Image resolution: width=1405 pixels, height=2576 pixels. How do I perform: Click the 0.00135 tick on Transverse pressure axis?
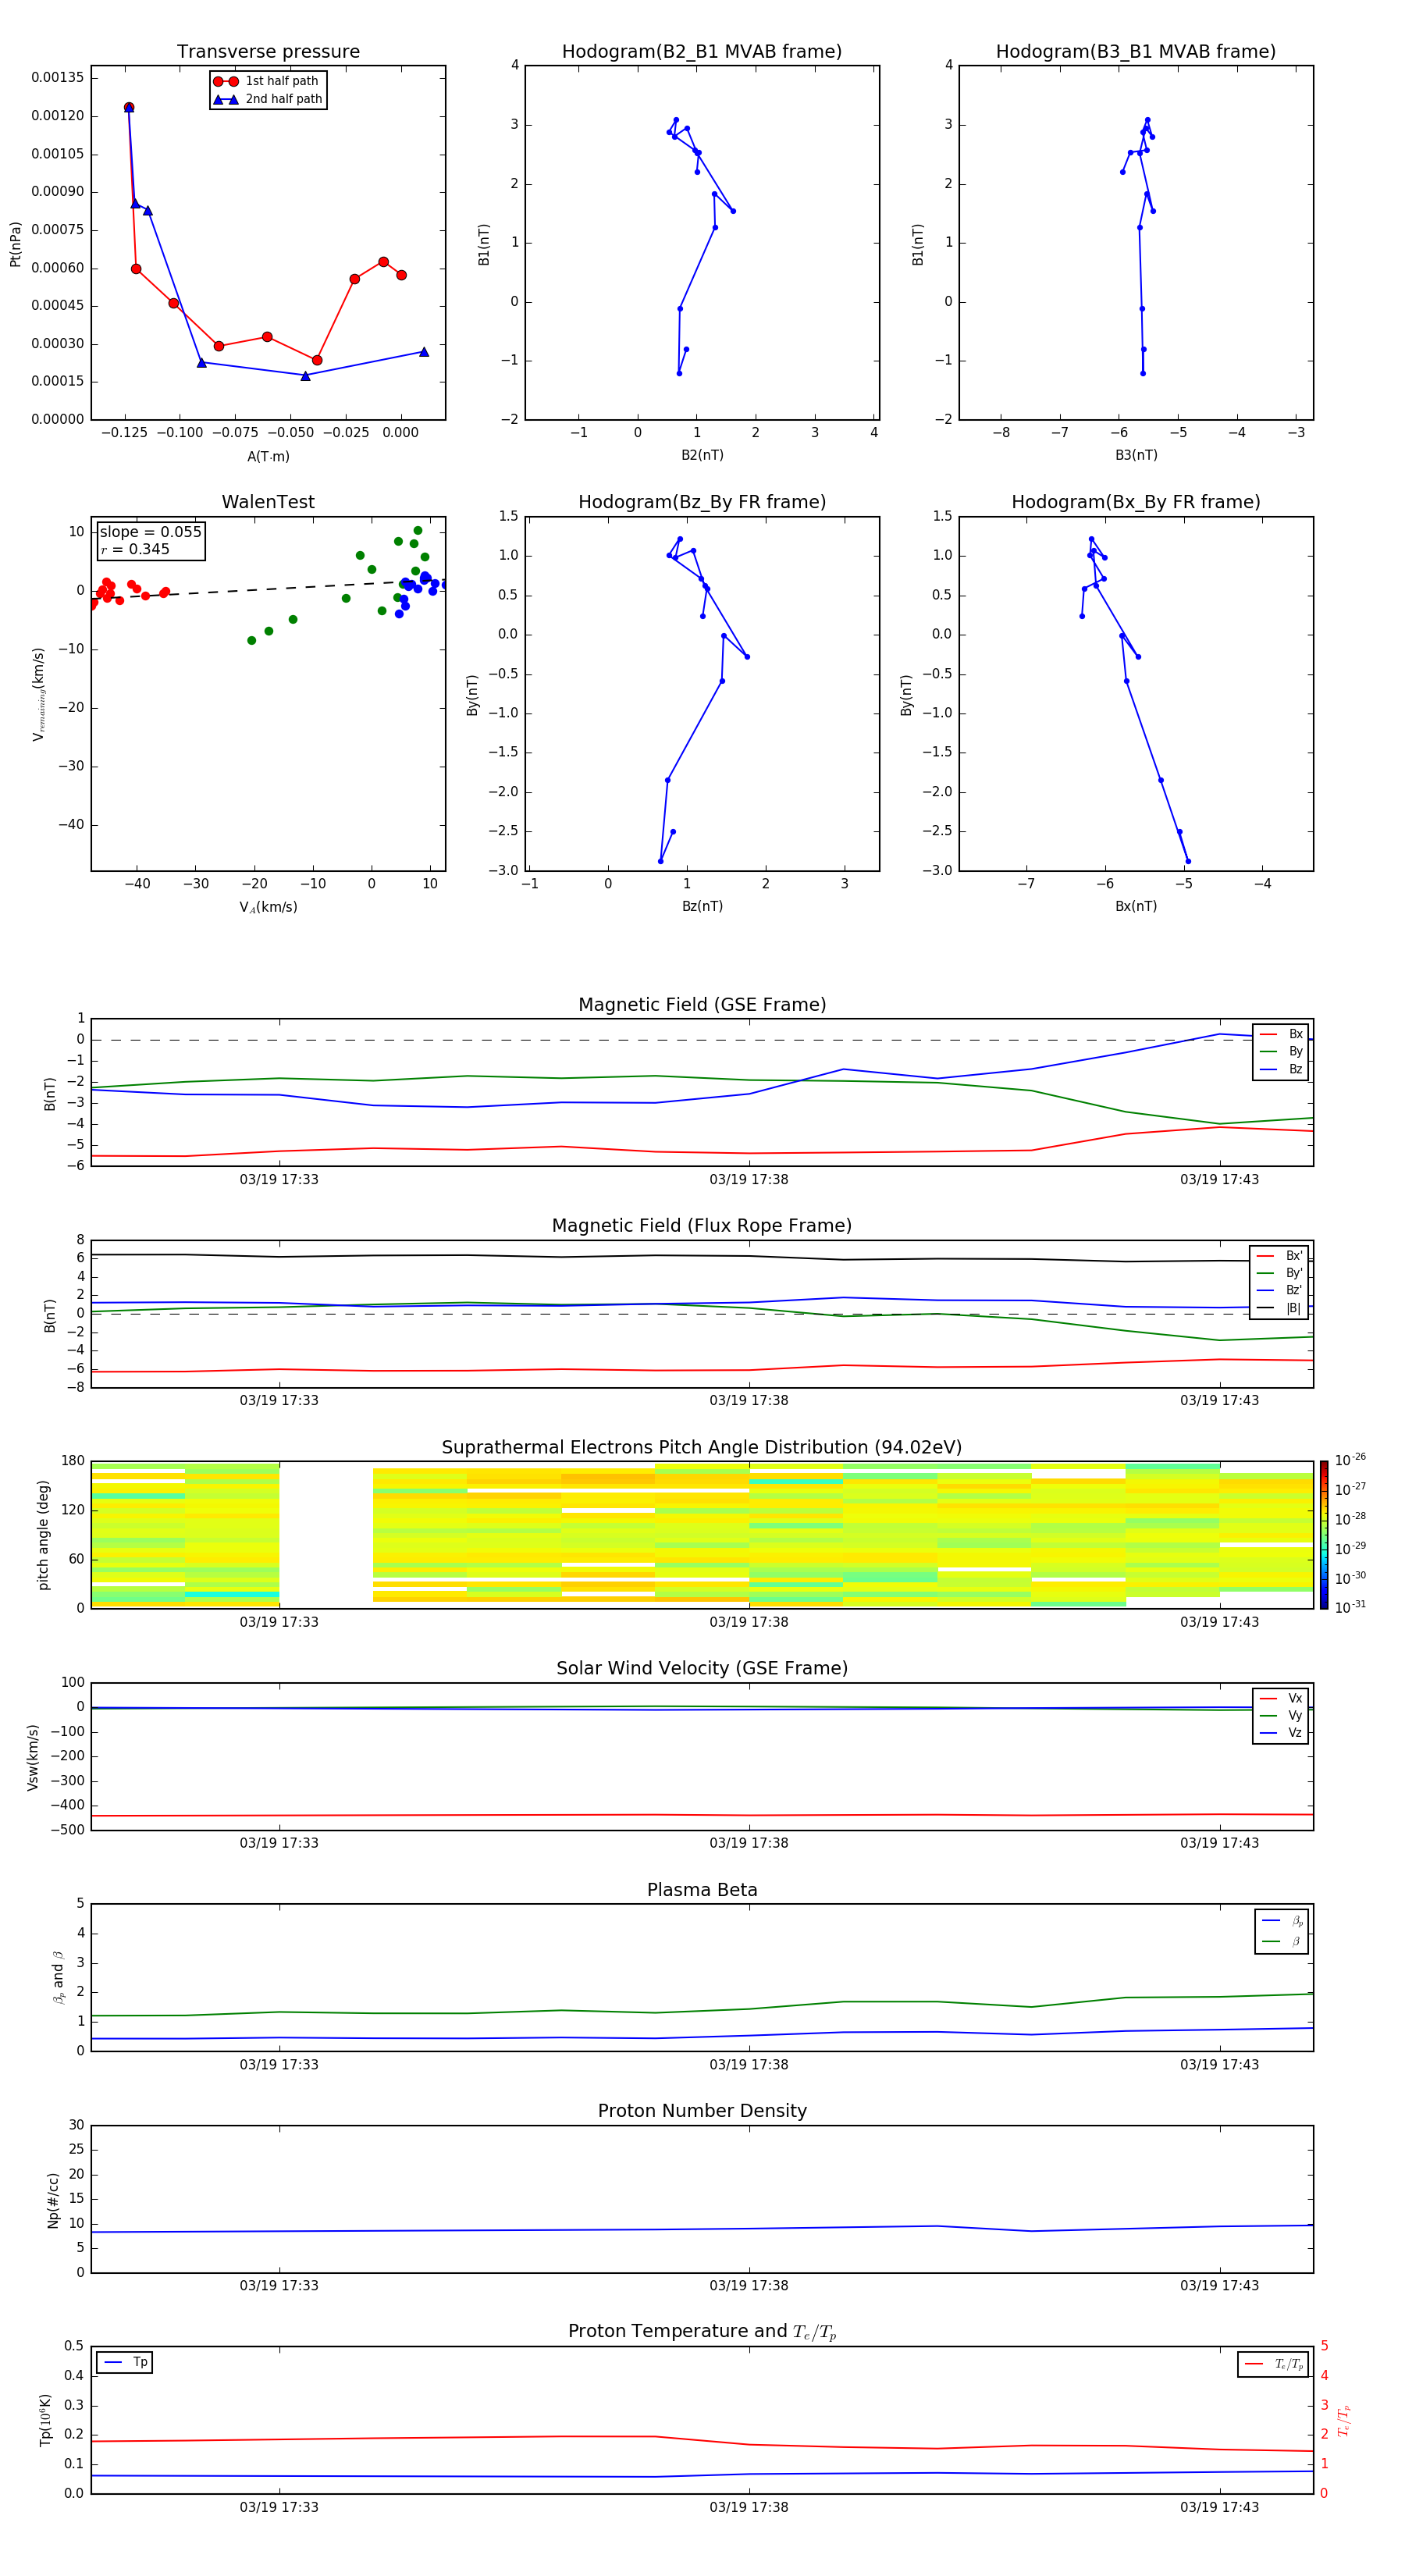tap(57, 78)
